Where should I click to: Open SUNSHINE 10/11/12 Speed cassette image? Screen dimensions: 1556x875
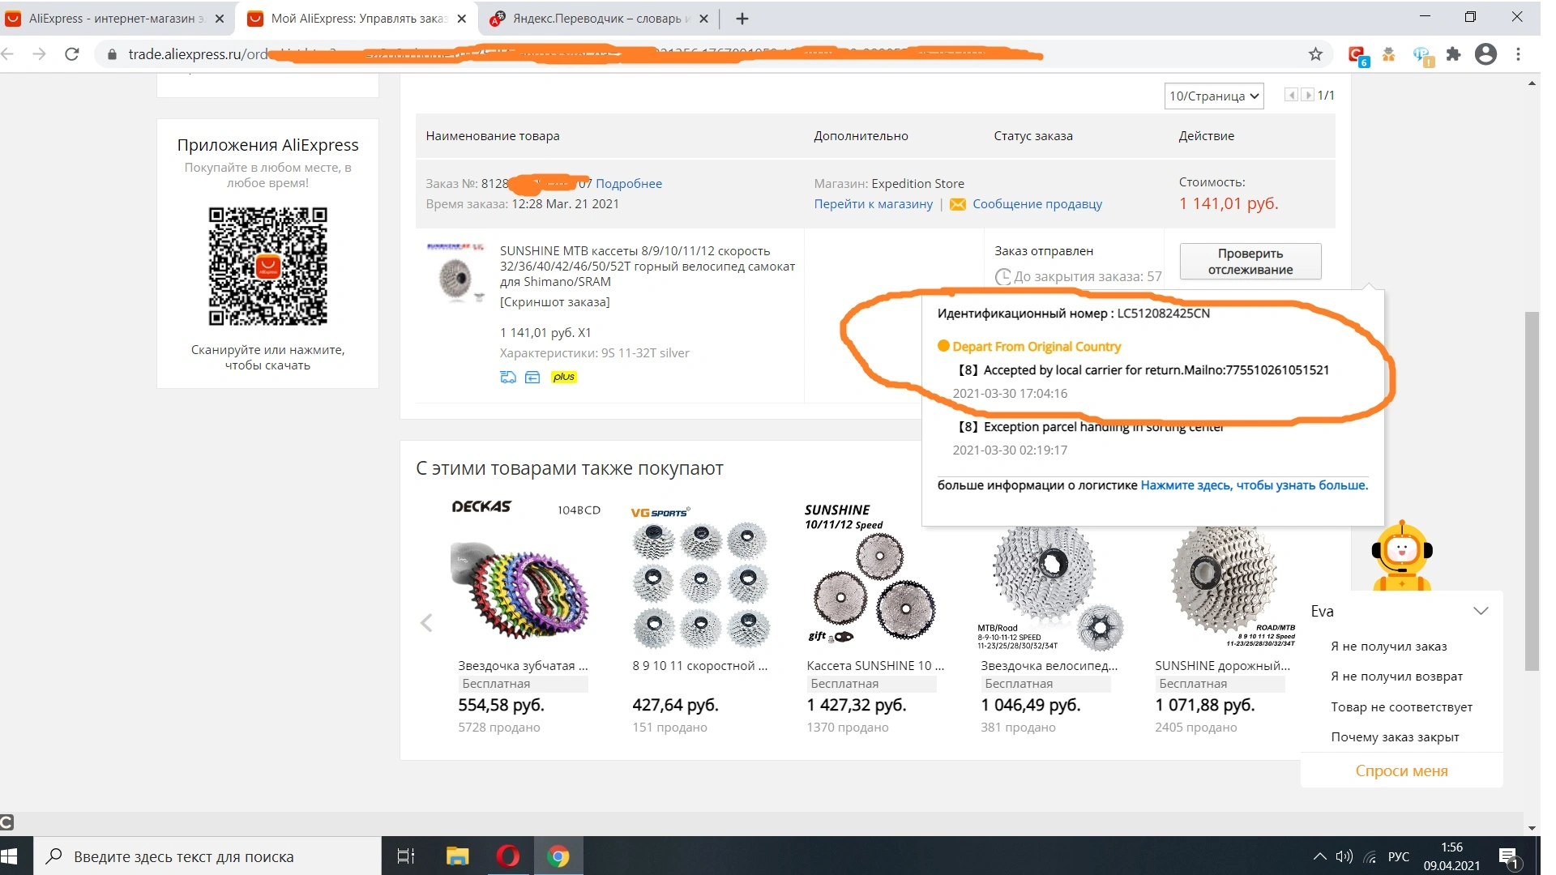(874, 574)
